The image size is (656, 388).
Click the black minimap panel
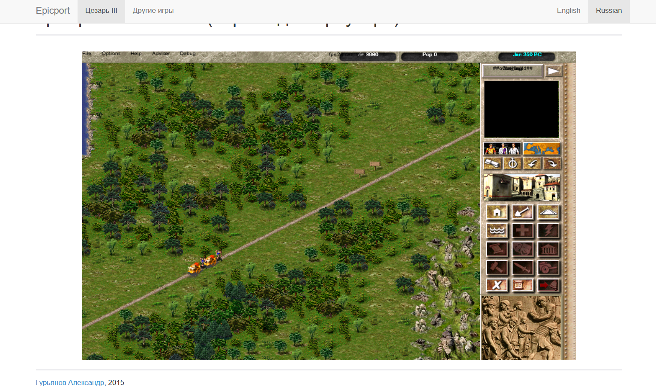(x=521, y=109)
